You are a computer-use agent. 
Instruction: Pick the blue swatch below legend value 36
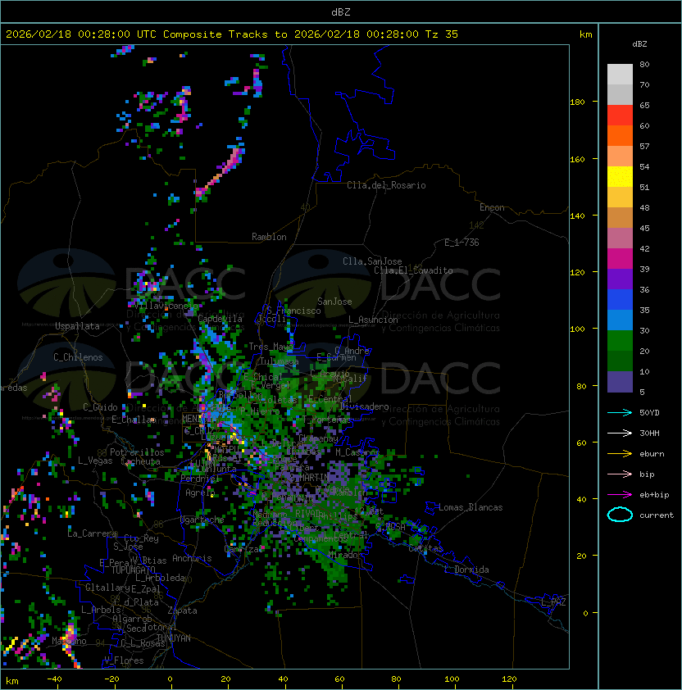(620, 300)
